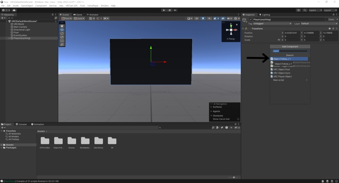Viewport: 339px width, 183px height.
Task: Select Object Follow_v 1 component
Action: [289, 59]
